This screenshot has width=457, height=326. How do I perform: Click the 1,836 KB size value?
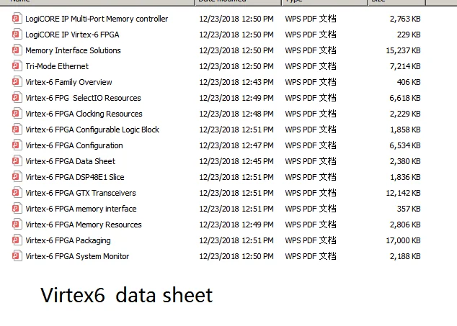click(x=405, y=177)
